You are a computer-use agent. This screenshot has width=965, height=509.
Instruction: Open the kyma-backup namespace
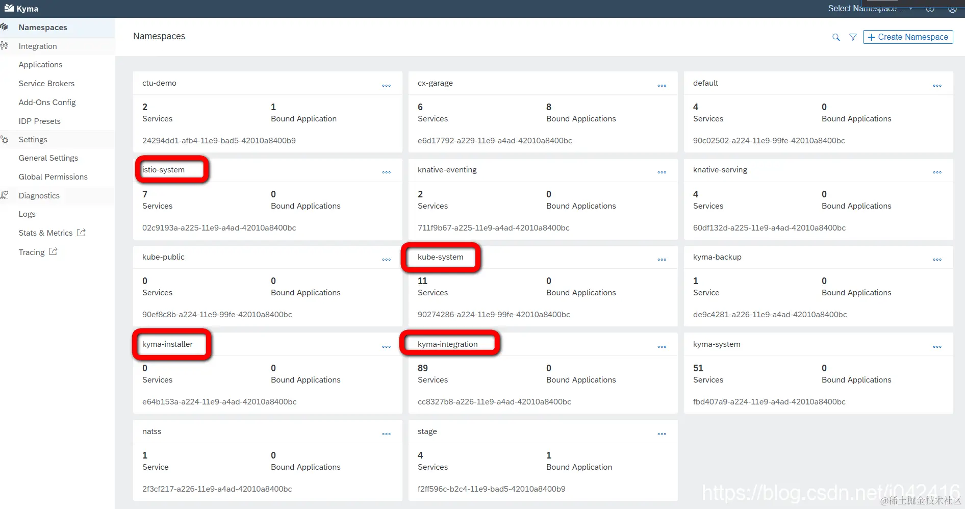[x=717, y=257]
